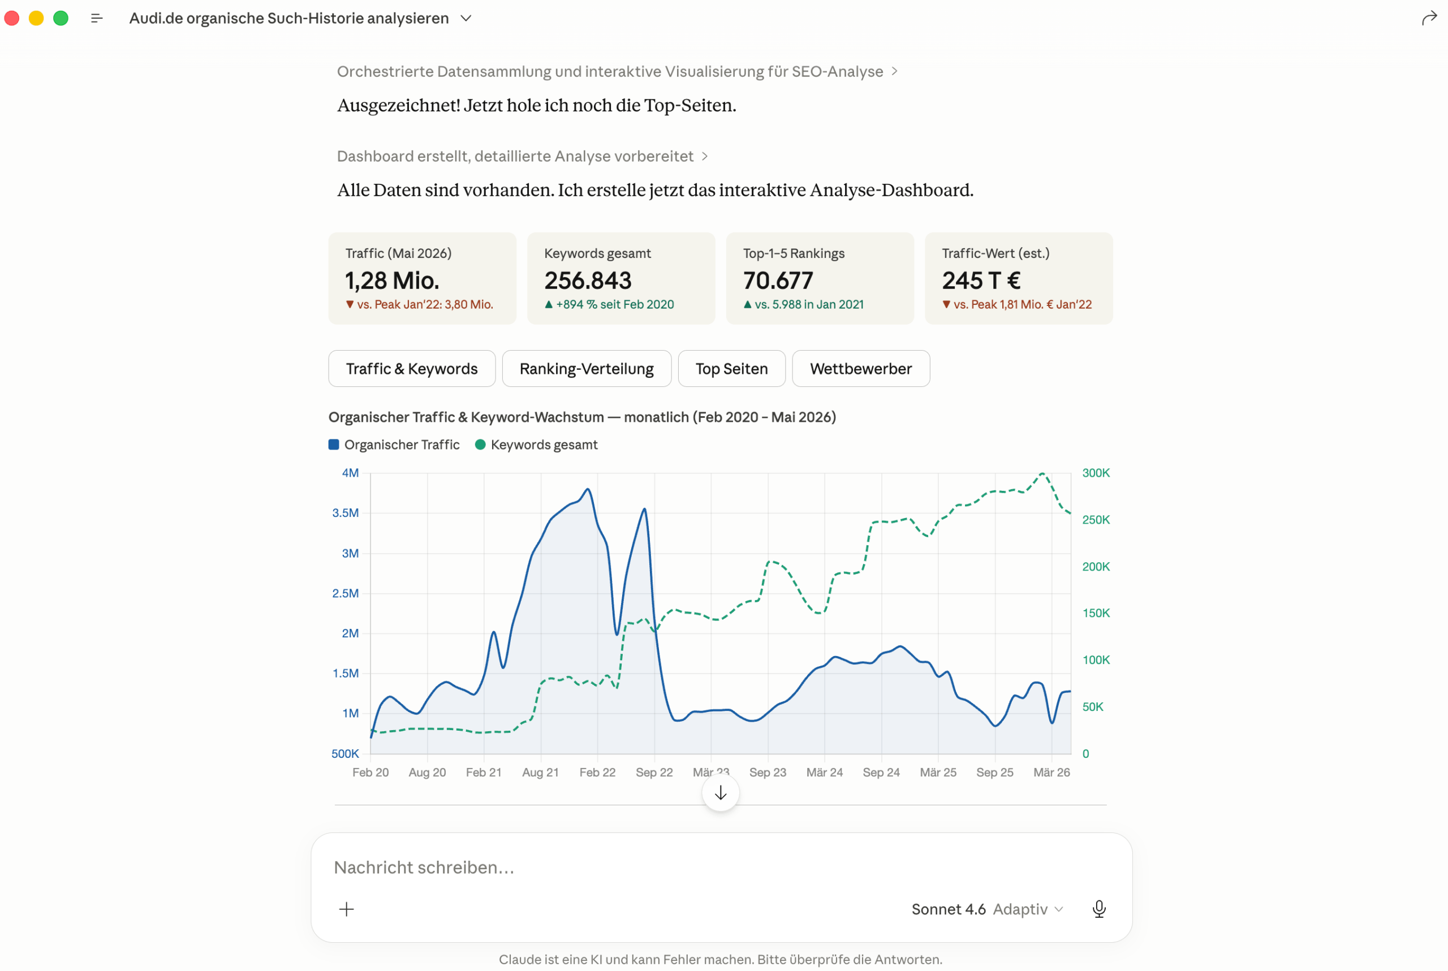Open the Top Seiten tab

(x=731, y=369)
